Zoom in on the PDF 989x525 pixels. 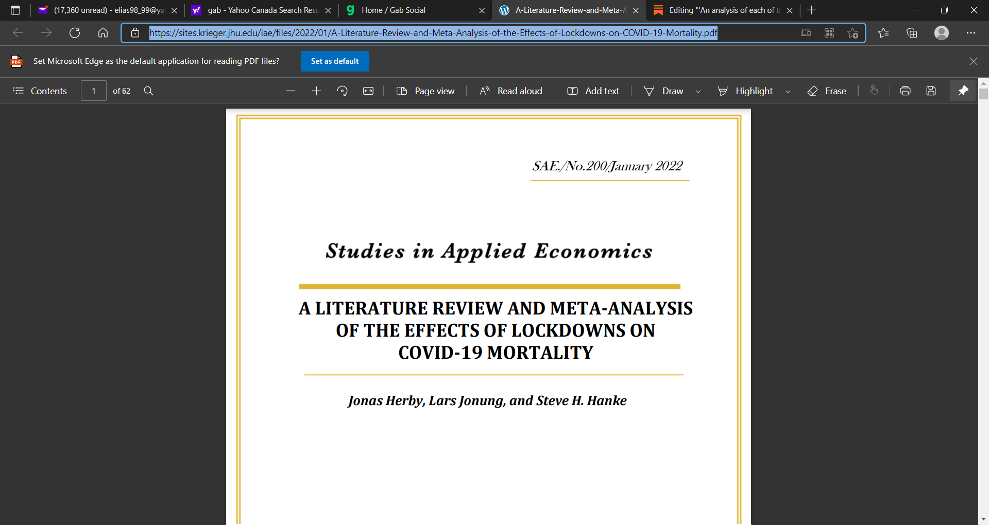pyautogui.click(x=316, y=91)
